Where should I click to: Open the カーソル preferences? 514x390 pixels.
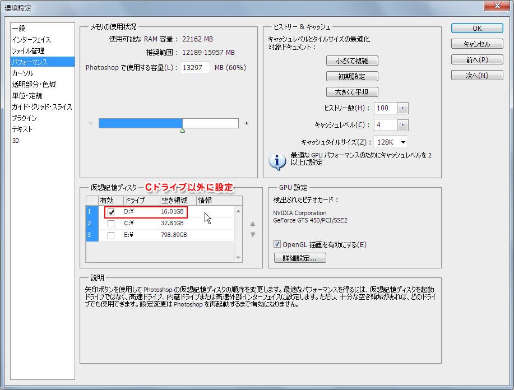click(x=22, y=73)
